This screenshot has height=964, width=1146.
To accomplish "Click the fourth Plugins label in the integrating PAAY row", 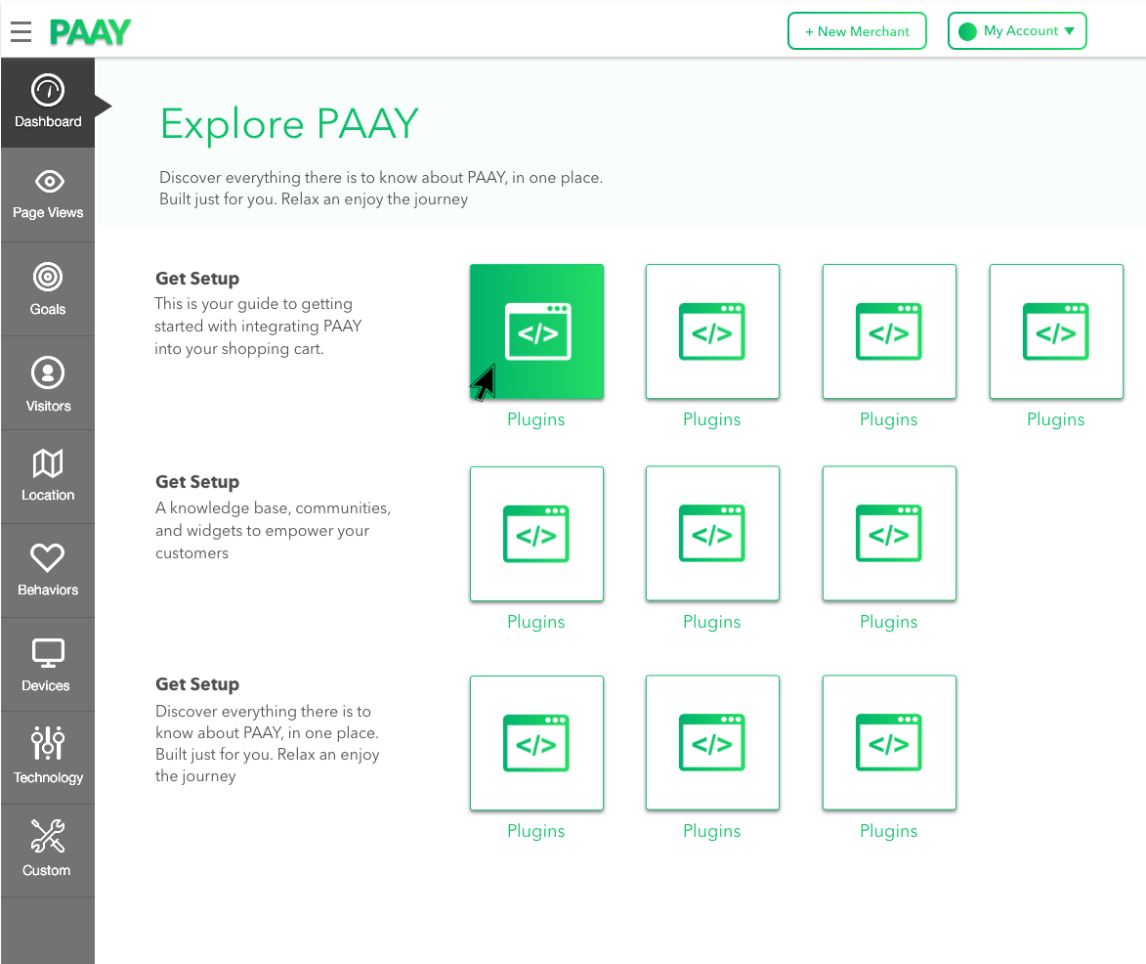I will [1056, 419].
